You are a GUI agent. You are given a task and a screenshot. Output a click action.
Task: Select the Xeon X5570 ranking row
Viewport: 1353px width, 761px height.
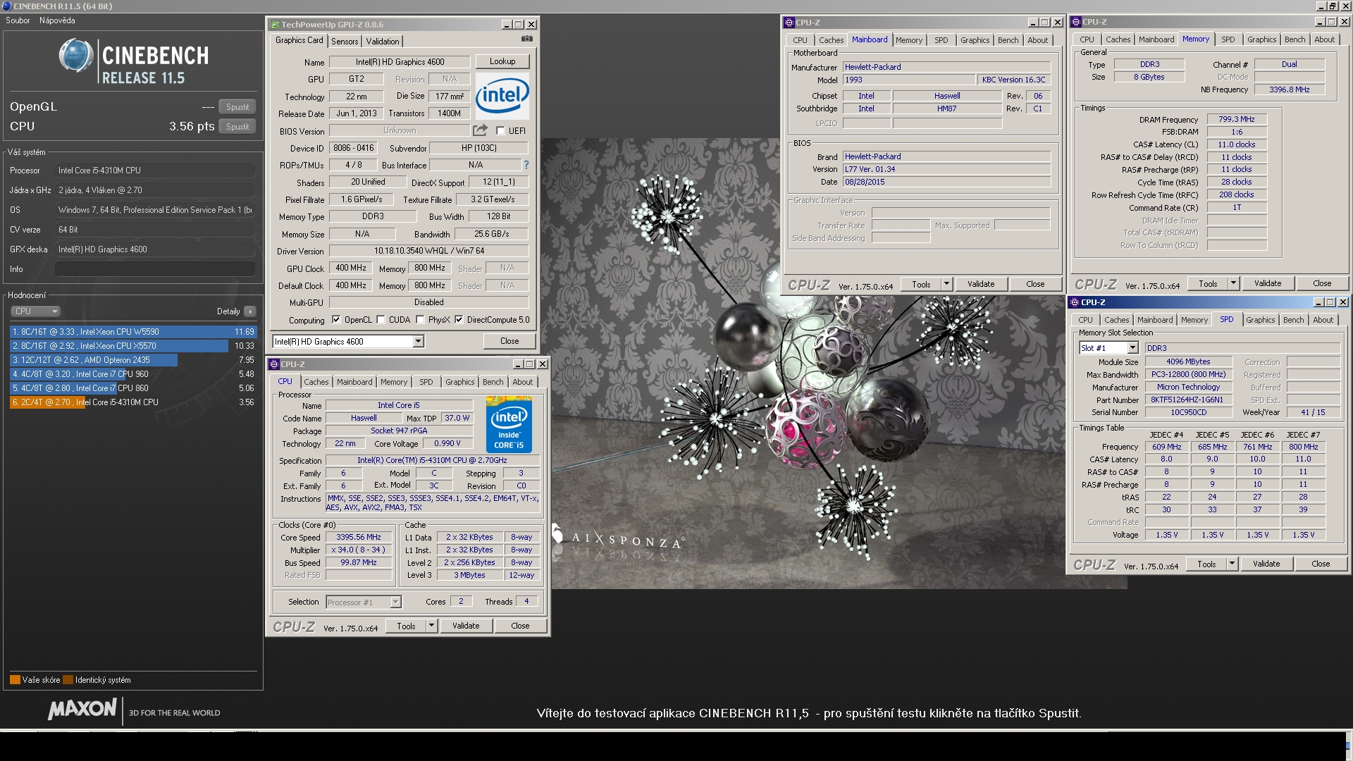coord(133,346)
